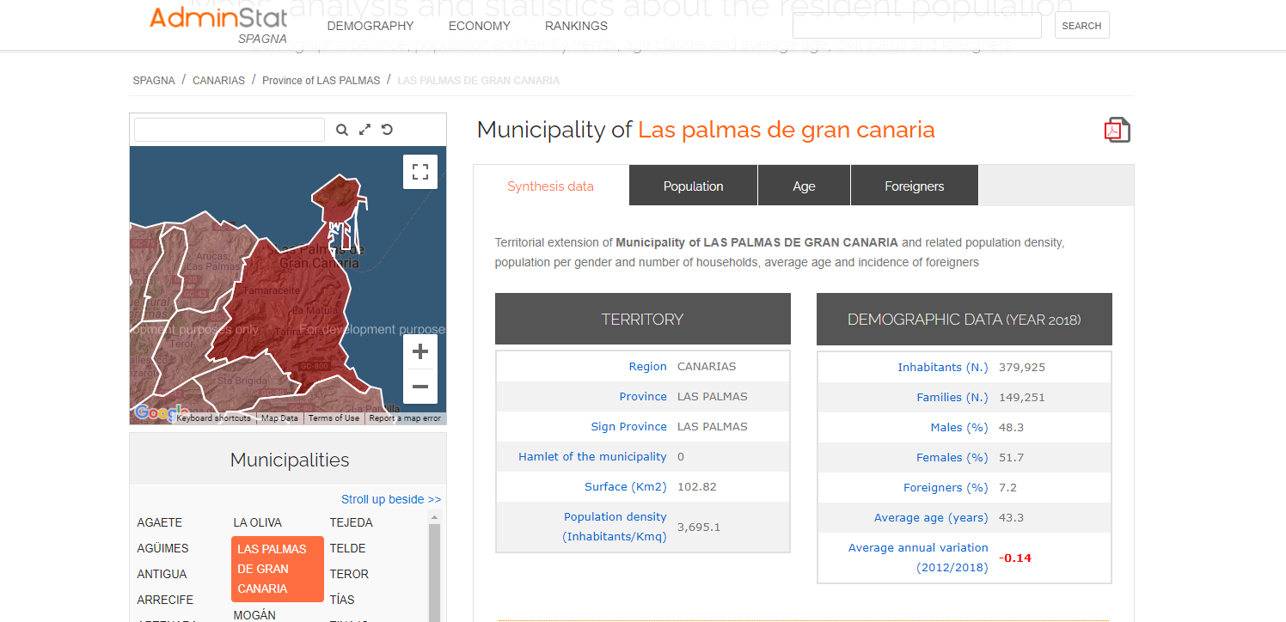Viewport: 1286px width, 622px height.
Task: Click the Search button in header
Action: tap(1081, 26)
